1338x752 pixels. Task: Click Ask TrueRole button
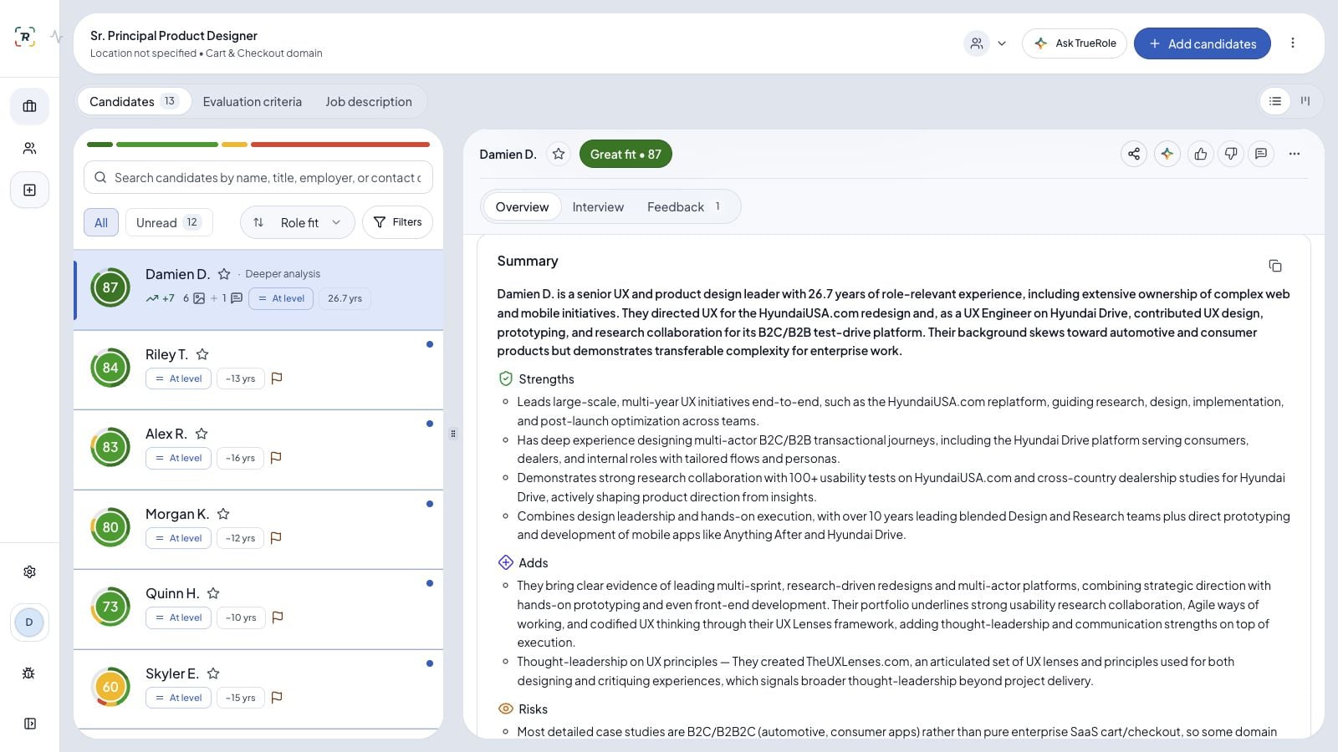(x=1074, y=43)
